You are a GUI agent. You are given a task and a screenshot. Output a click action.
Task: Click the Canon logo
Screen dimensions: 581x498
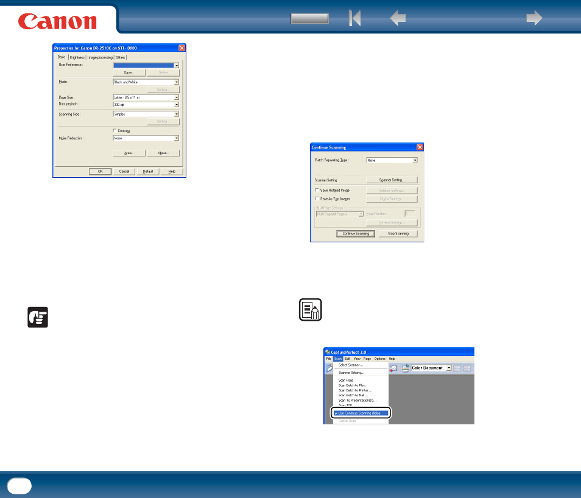(x=57, y=21)
